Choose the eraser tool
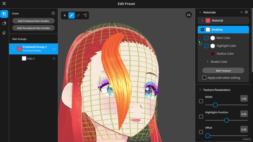The width and height of the screenshot is (253, 142). tap(78, 15)
